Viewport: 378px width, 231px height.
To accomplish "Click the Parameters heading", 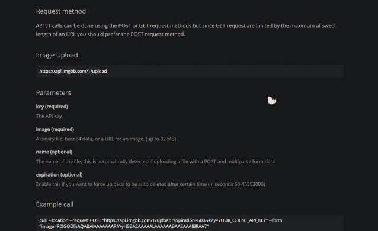I will 53,93.
